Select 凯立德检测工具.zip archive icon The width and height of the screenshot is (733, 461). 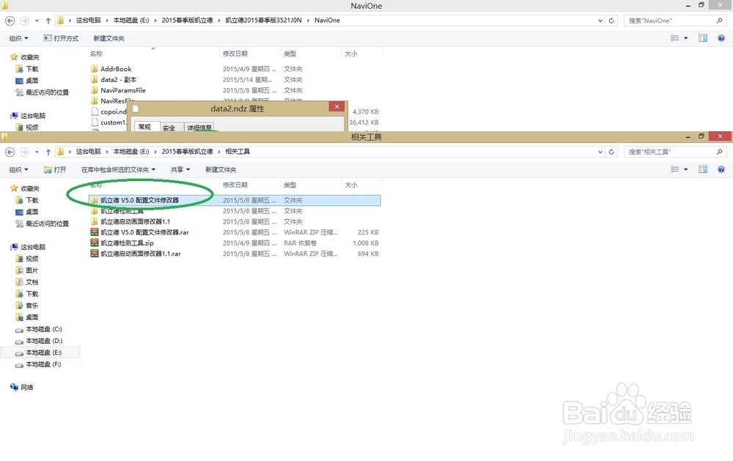pos(95,243)
